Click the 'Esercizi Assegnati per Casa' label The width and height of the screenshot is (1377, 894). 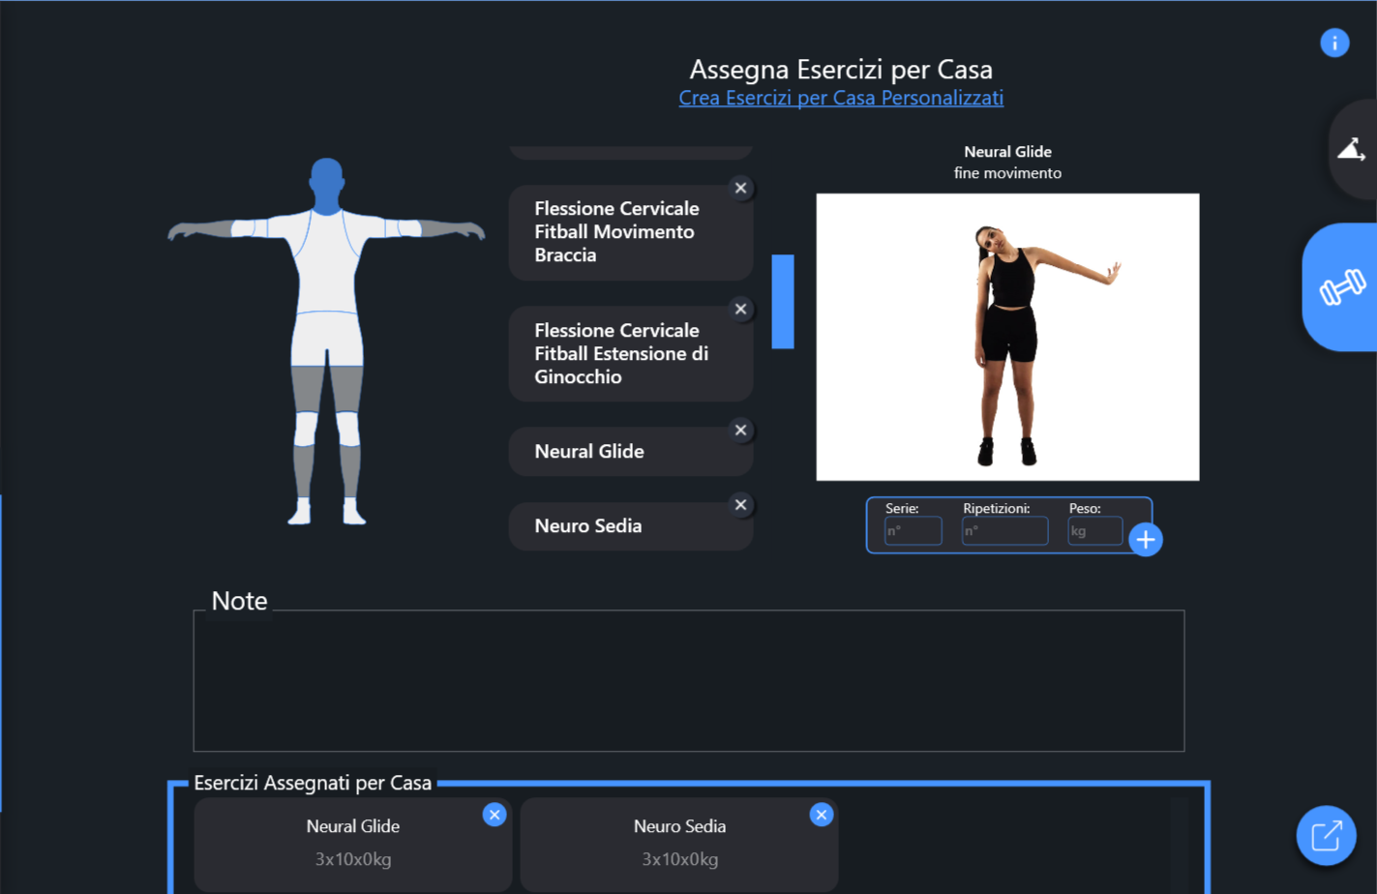(x=313, y=783)
